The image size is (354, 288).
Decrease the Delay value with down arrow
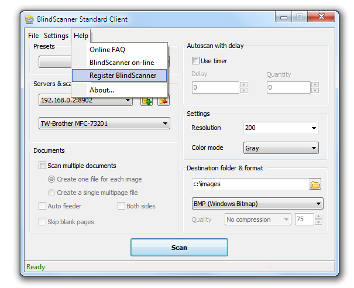coord(243,91)
